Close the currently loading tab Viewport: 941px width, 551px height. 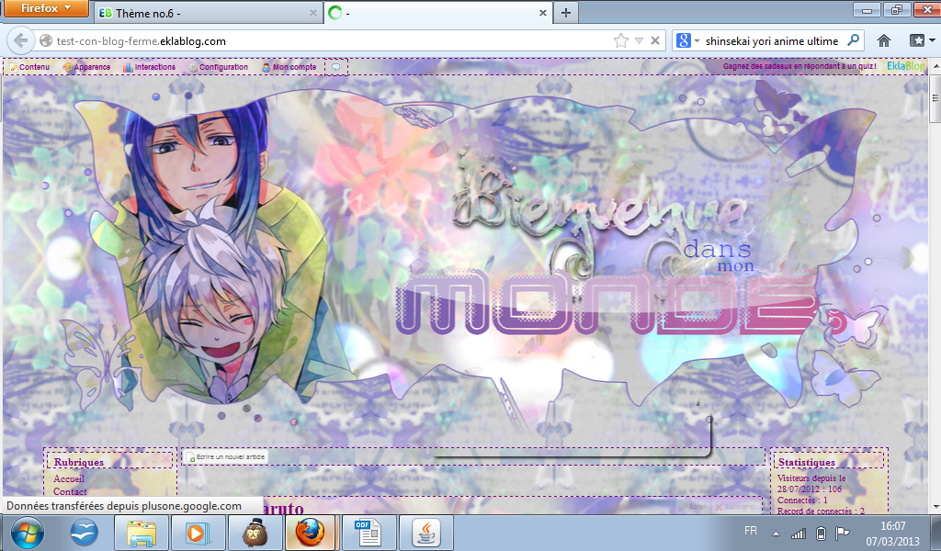[x=542, y=13]
